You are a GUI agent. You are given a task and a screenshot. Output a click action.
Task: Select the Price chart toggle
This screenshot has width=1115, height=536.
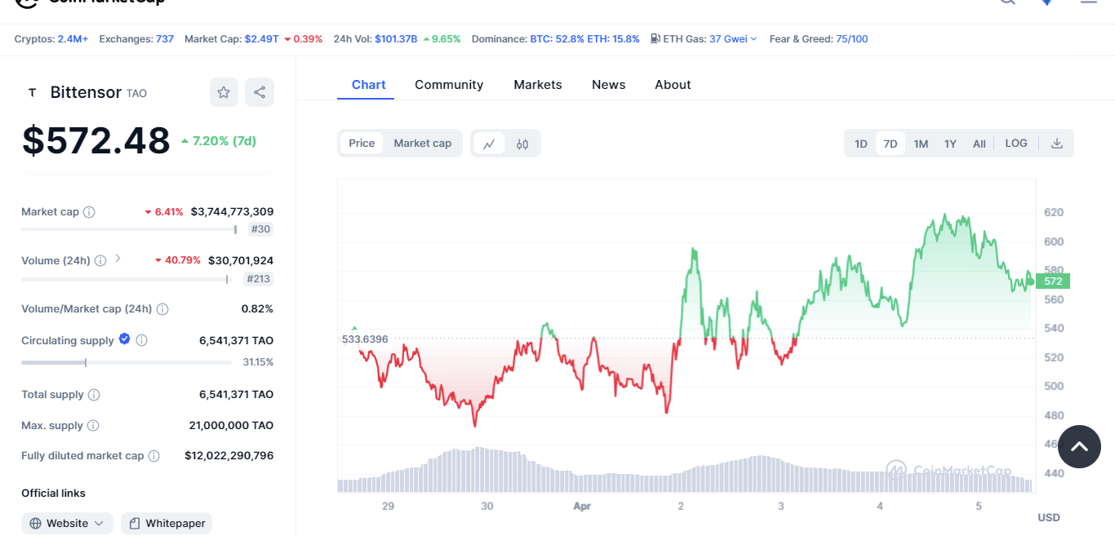(x=362, y=144)
